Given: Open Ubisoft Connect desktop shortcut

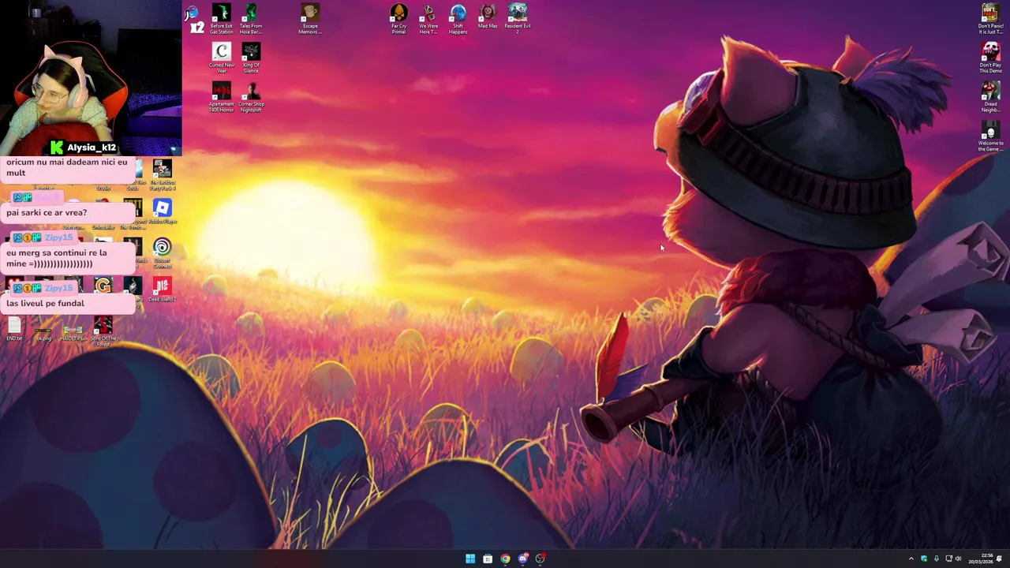Looking at the screenshot, I should 162,252.
